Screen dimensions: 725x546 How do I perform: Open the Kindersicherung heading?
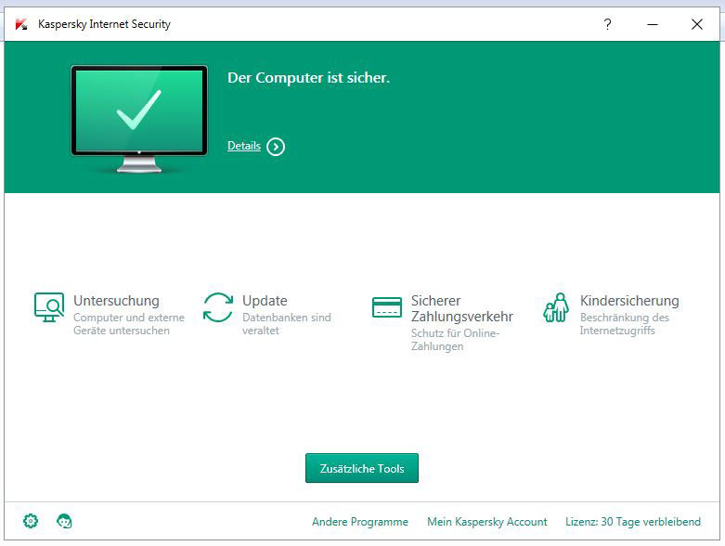(x=628, y=301)
